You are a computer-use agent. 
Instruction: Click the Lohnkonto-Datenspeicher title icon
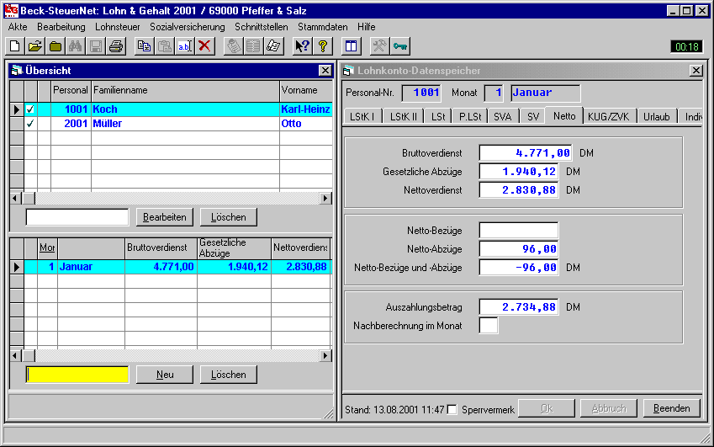[x=348, y=71]
